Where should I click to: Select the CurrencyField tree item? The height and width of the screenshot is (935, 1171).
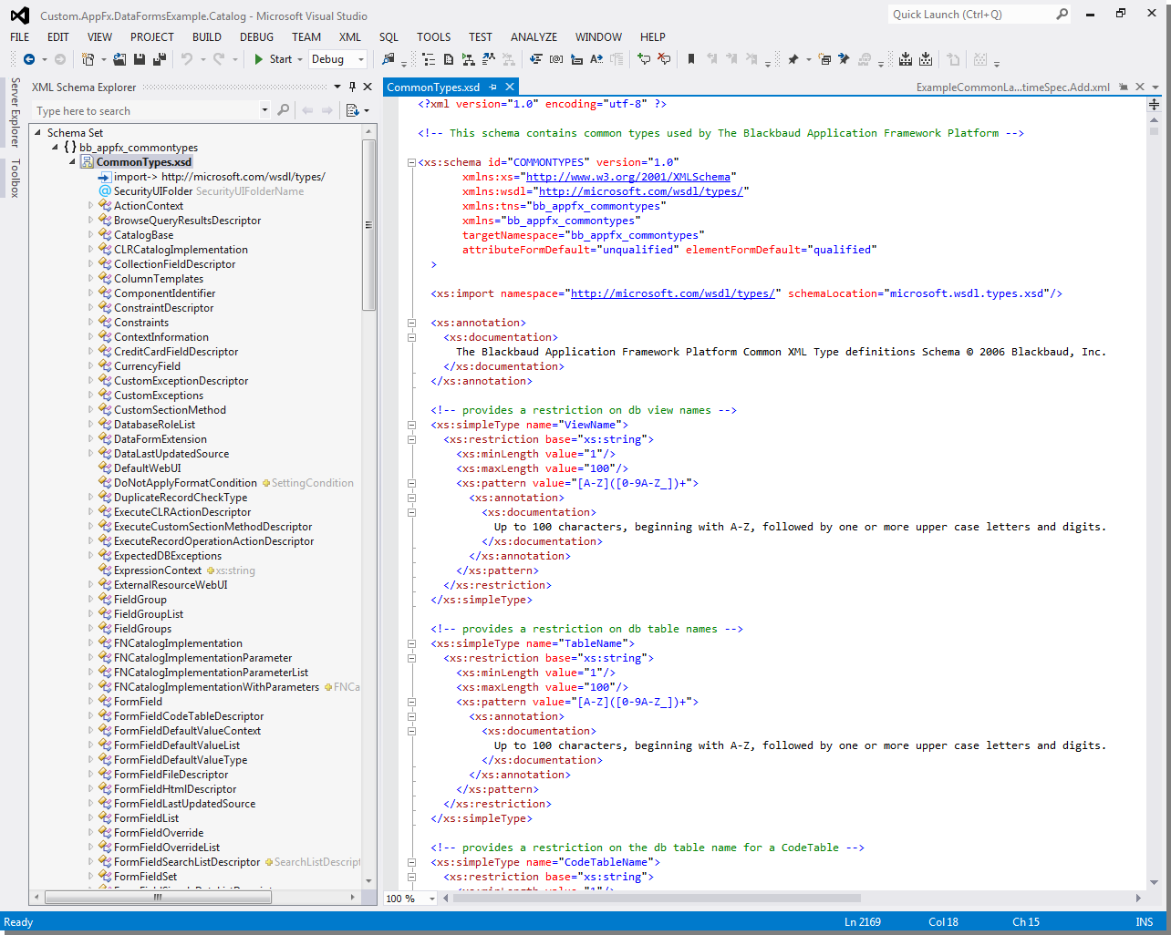click(147, 366)
